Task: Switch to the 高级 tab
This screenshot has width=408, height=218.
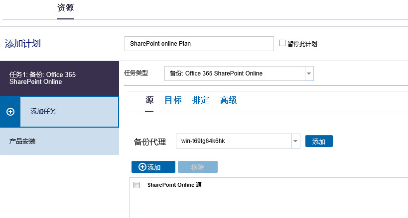Action: point(228,100)
